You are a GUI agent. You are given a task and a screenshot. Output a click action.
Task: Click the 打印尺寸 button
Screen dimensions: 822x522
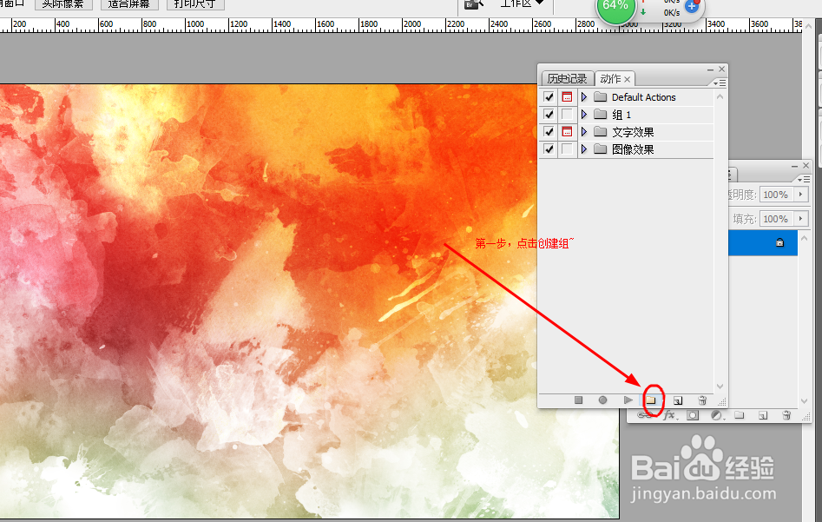click(x=195, y=3)
